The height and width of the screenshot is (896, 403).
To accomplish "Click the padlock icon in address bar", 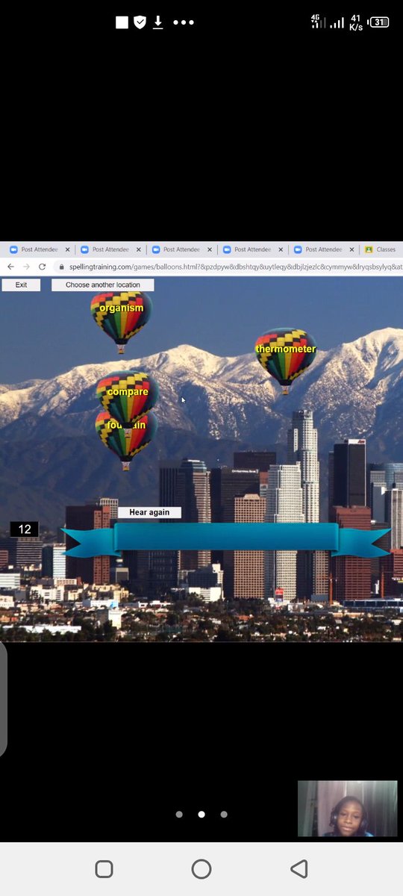I will tap(62, 267).
